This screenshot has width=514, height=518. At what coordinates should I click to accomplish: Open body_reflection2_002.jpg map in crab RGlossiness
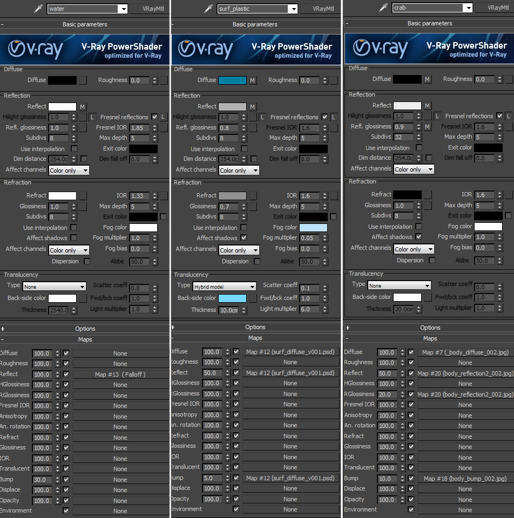(x=465, y=394)
